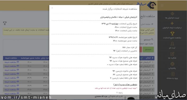Click the تعرفه های باطله/سفید بازرسین value ۷
The image size is (187, 100).
(111, 78)
